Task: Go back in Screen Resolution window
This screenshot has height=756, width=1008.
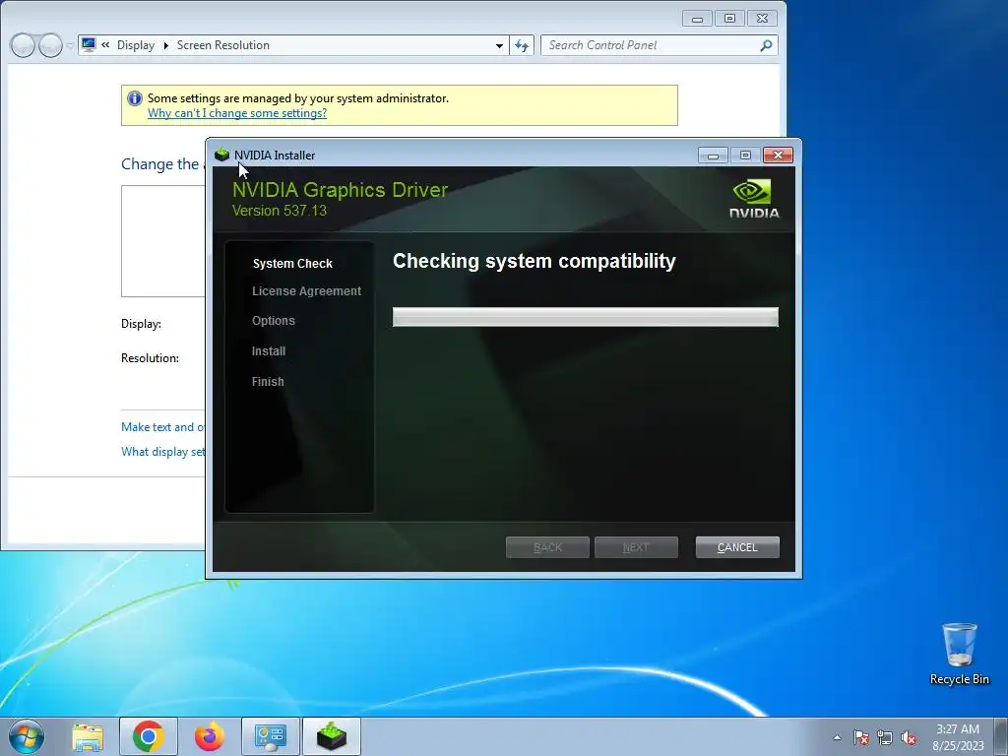Action: click(23, 45)
